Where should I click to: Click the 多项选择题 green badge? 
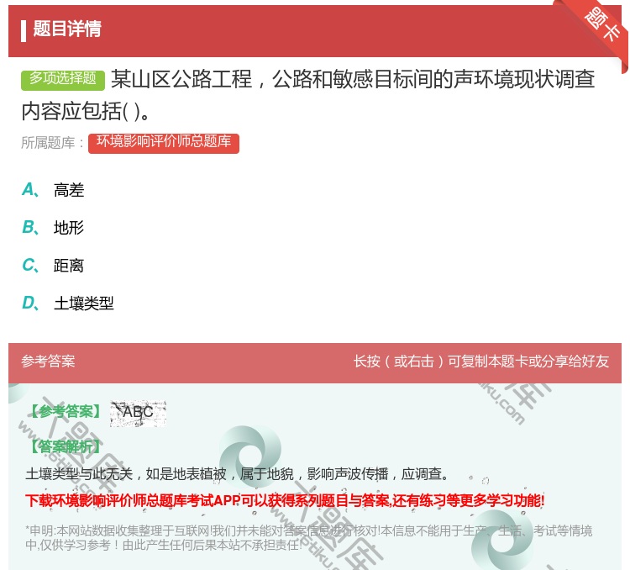[63, 79]
